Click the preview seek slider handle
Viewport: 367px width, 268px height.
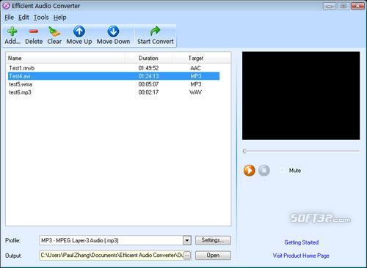244,151
